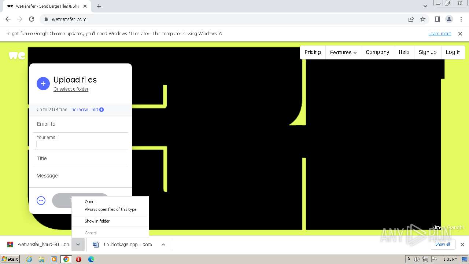Click the Kimya Gandhi artist credit
This screenshot has width=469, height=264.
click(447, 227)
